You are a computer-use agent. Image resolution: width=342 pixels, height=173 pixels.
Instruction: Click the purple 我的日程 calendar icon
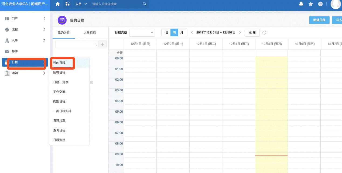coord(62,20)
